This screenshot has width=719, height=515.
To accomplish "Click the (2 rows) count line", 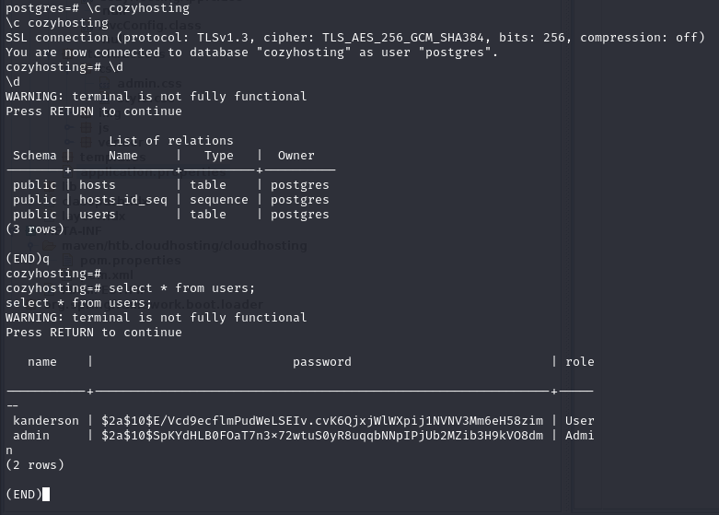I will click(x=35, y=464).
